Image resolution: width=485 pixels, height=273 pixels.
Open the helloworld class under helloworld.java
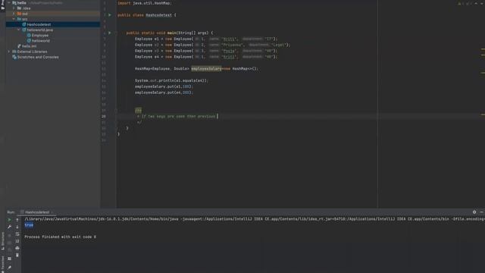[x=40, y=41]
